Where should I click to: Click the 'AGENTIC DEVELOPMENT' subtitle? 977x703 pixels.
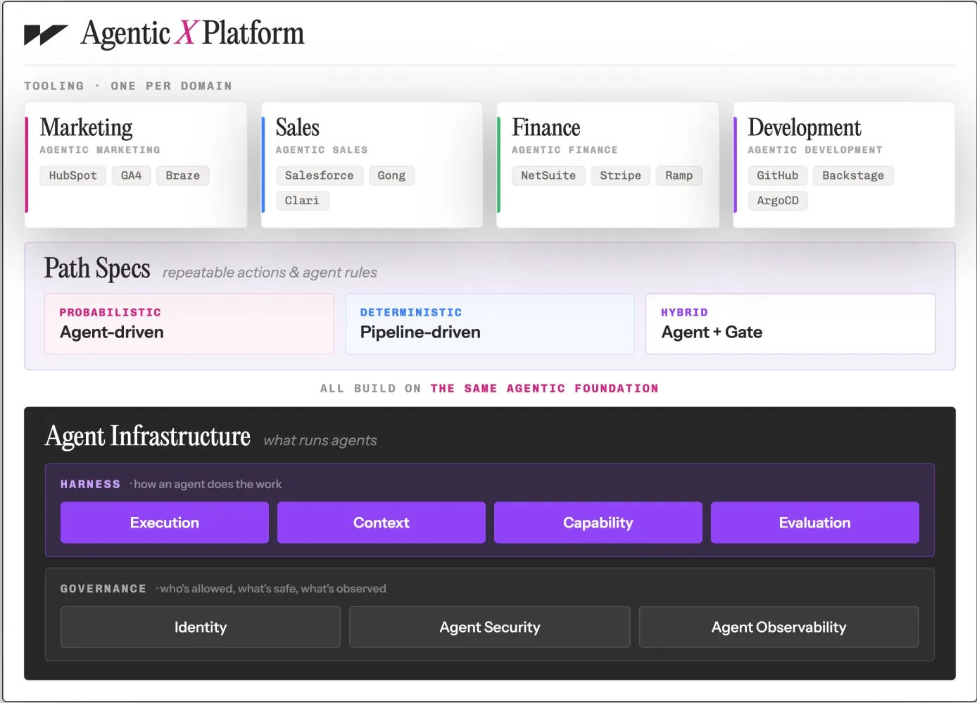click(815, 150)
